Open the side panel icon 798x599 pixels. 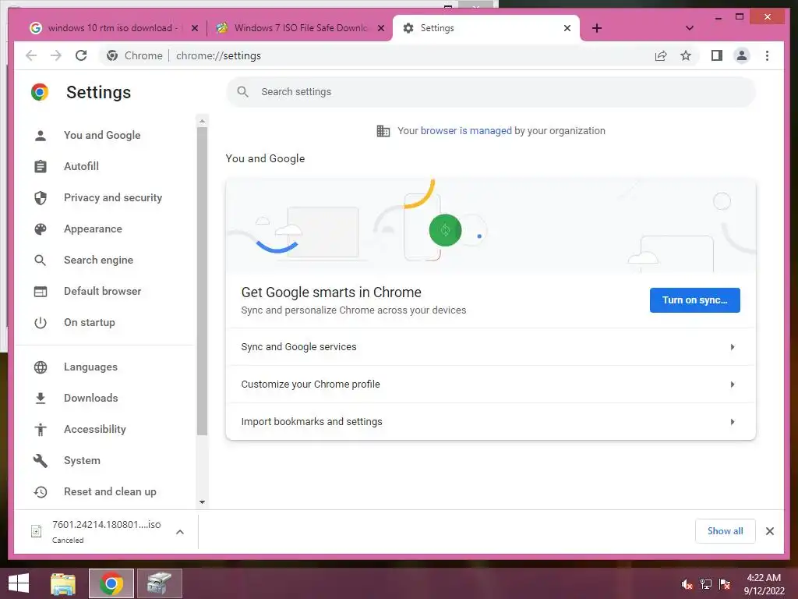coord(717,55)
